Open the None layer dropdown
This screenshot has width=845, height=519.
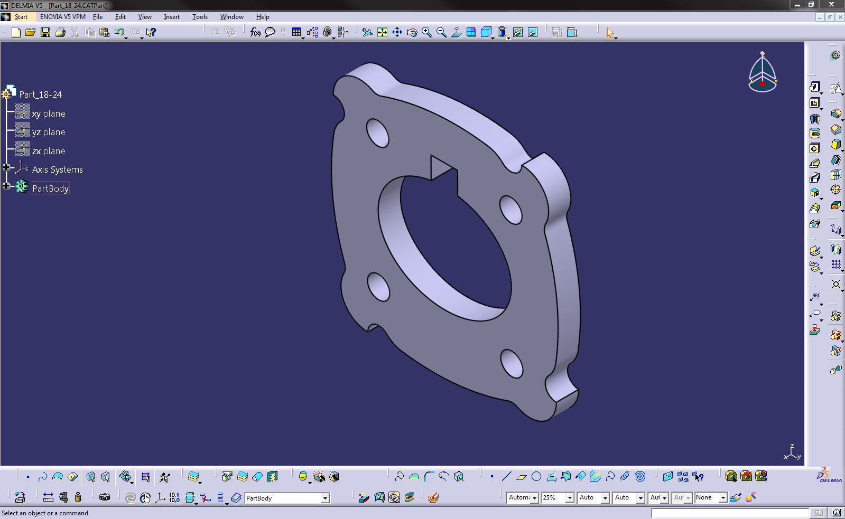[723, 498]
